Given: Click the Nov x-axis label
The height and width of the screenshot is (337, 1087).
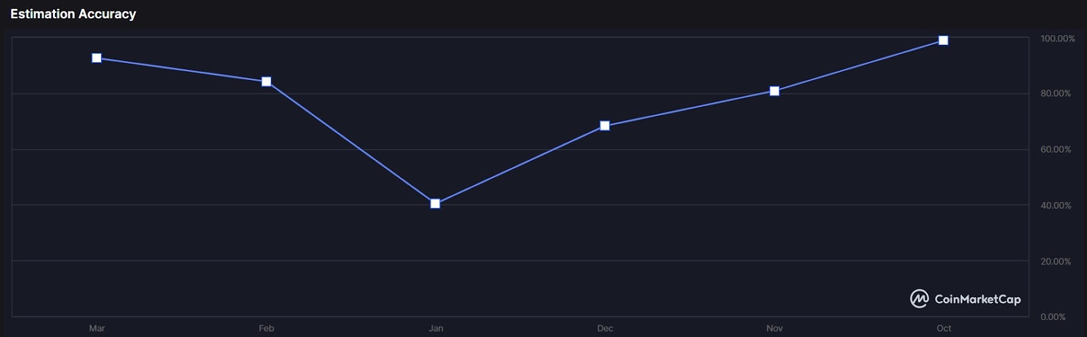Looking at the screenshot, I should pyautogui.click(x=774, y=328).
